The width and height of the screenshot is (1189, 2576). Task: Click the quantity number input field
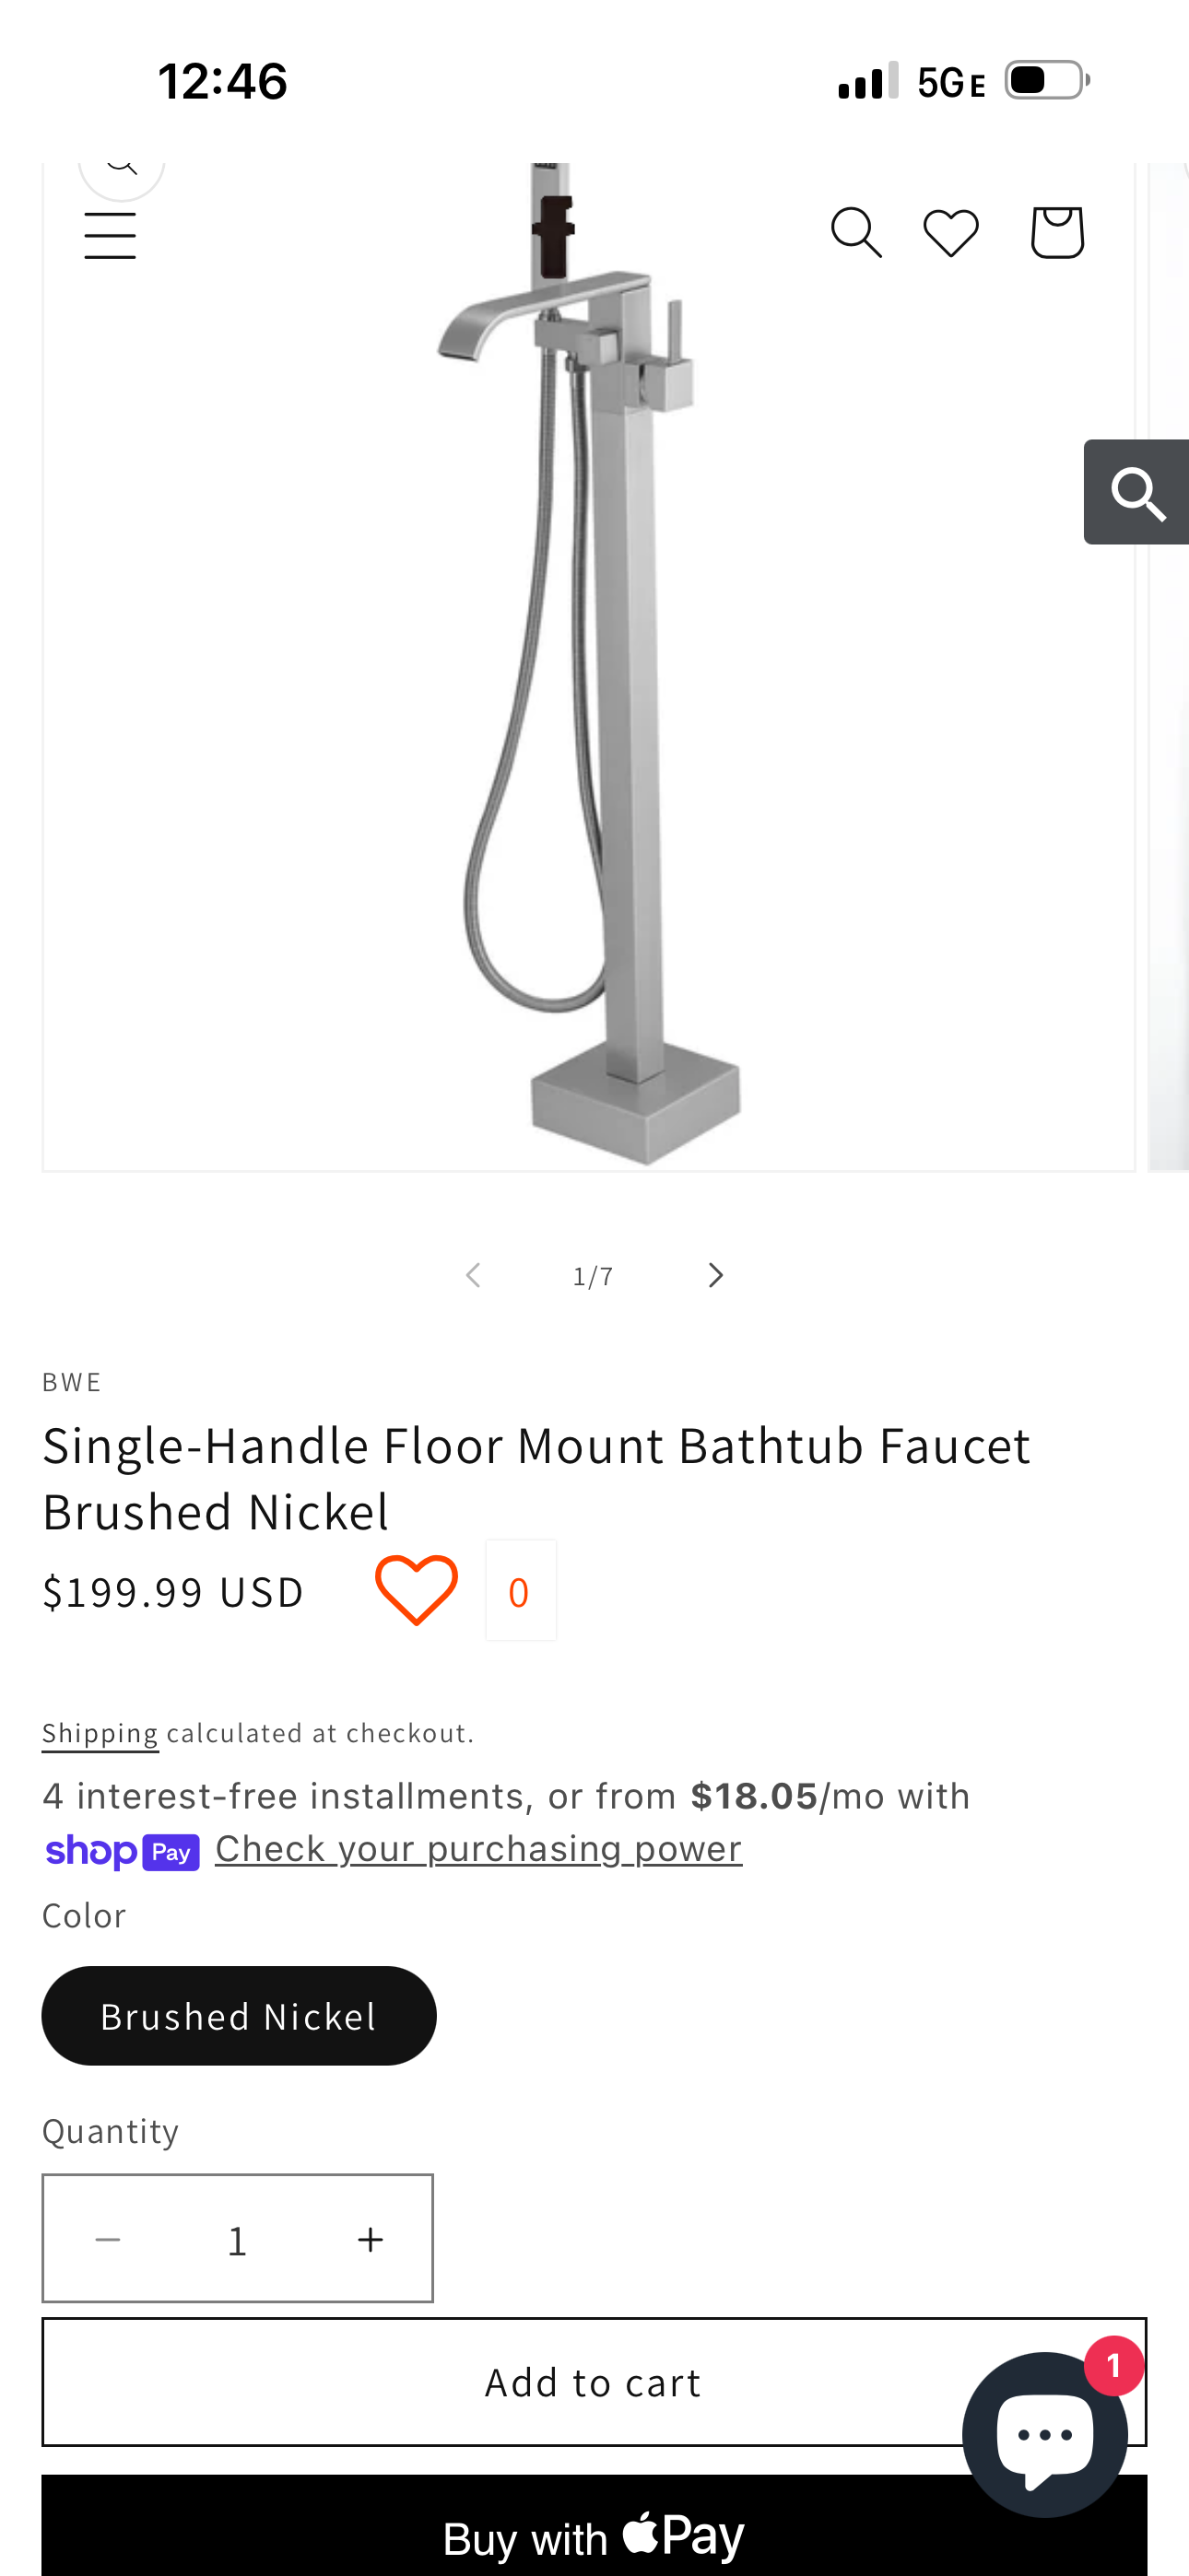coord(238,2240)
